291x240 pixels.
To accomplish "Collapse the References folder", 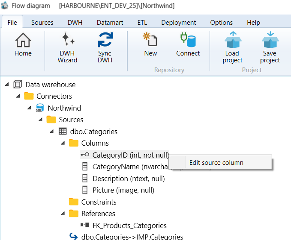I will click(x=63, y=214).
